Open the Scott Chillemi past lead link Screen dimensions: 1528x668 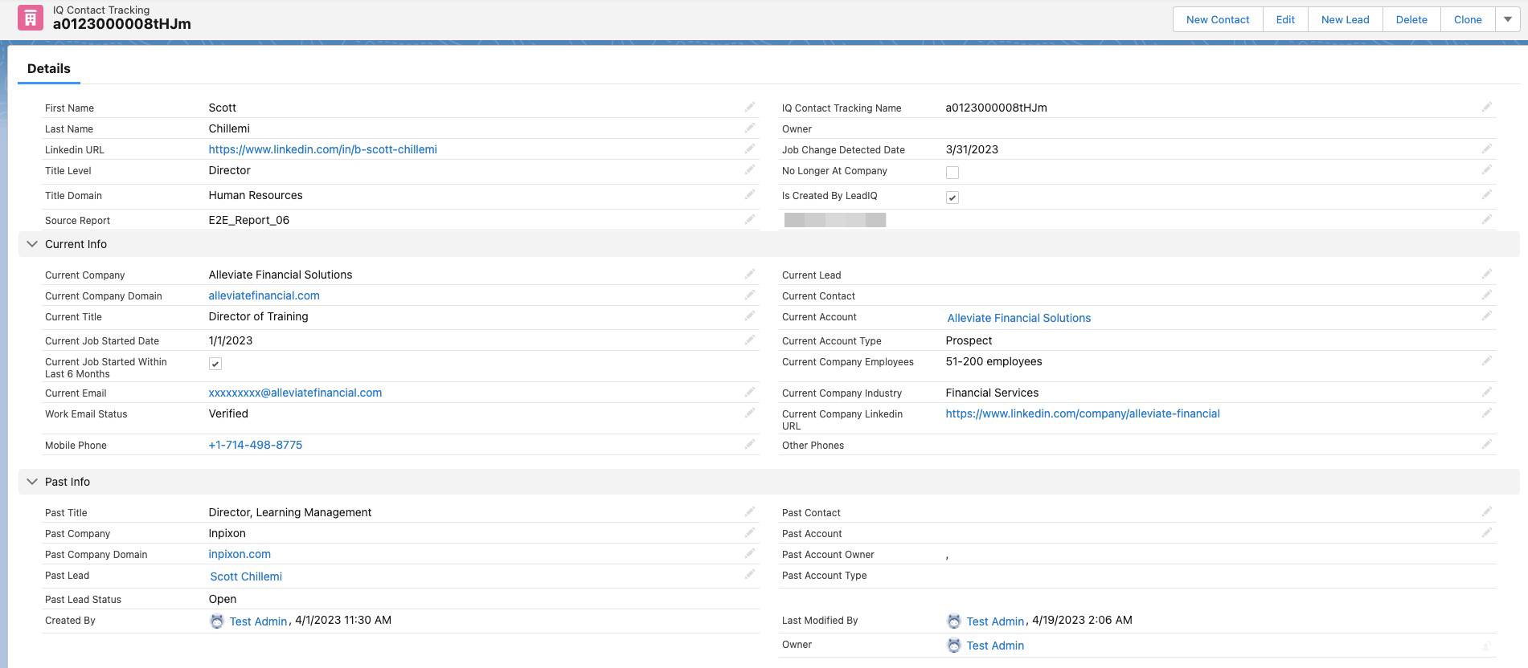click(246, 576)
